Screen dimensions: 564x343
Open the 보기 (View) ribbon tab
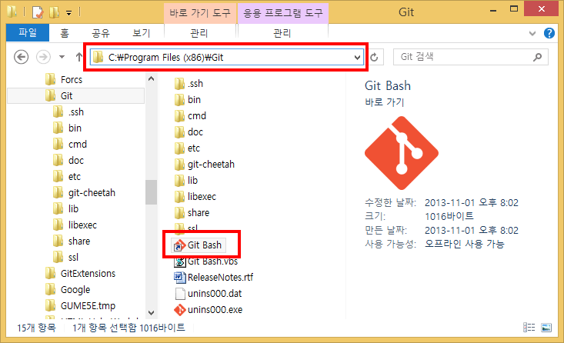click(x=141, y=33)
